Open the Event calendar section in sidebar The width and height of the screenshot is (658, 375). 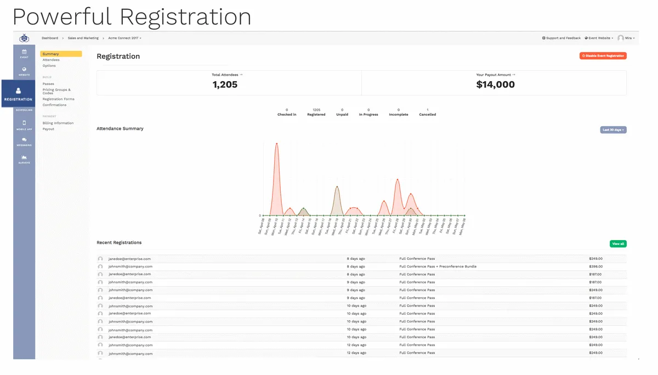coord(24,53)
